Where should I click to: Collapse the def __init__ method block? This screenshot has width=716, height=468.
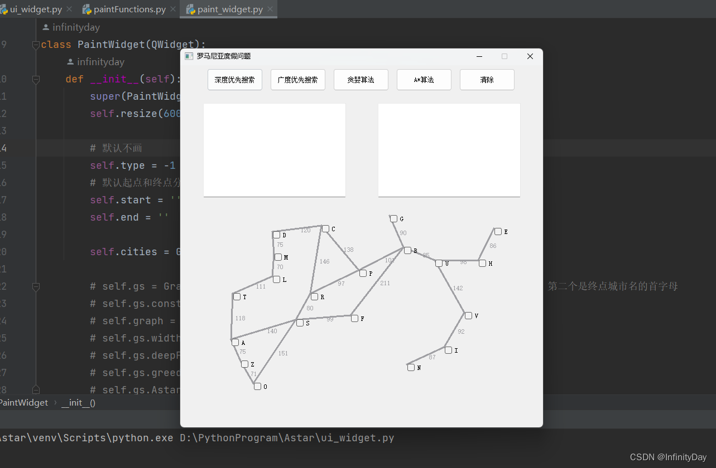coord(36,79)
